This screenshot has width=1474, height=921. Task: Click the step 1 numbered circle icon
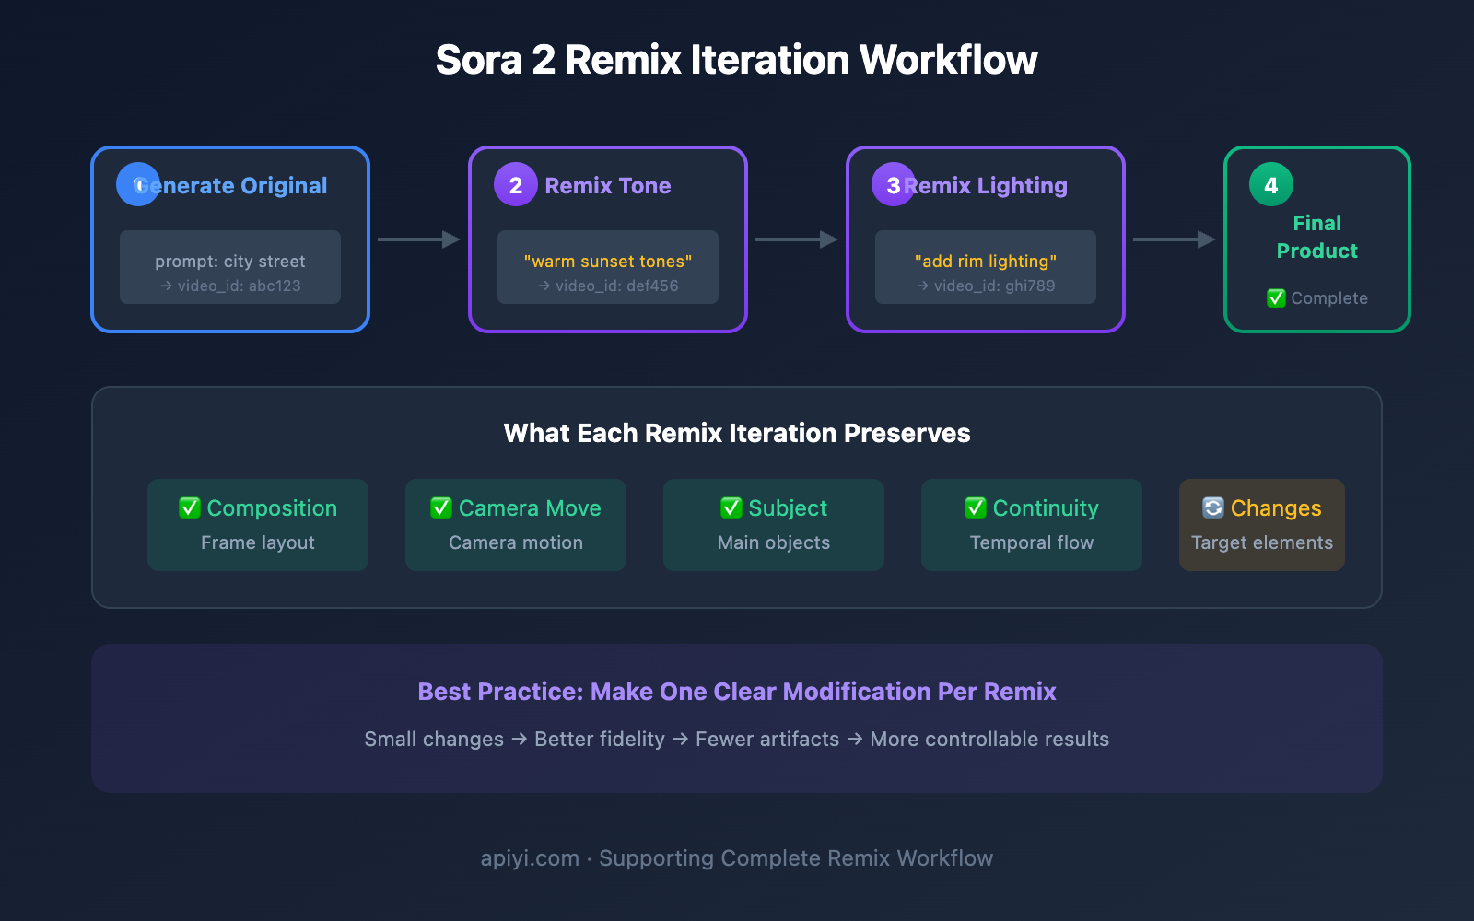pos(138,184)
